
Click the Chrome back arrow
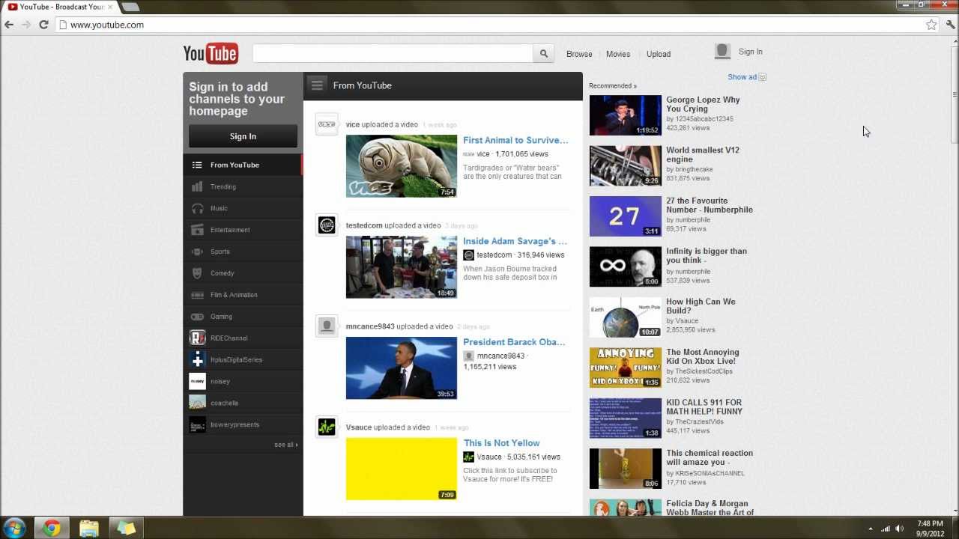pyautogui.click(x=9, y=25)
